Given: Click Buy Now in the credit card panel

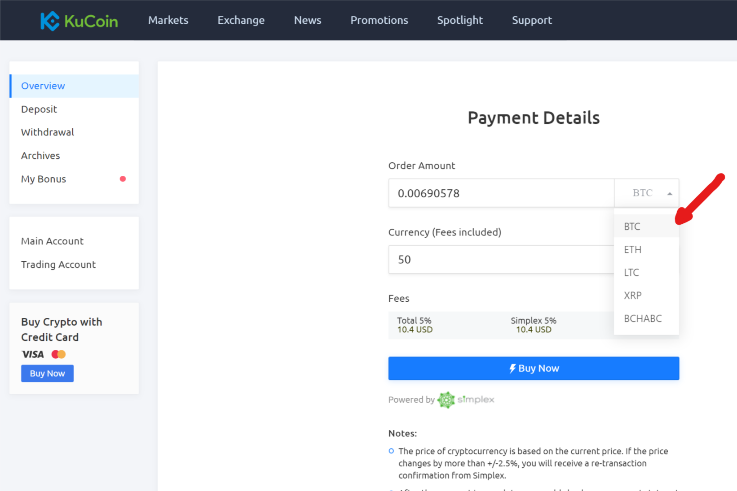Looking at the screenshot, I should (47, 373).
